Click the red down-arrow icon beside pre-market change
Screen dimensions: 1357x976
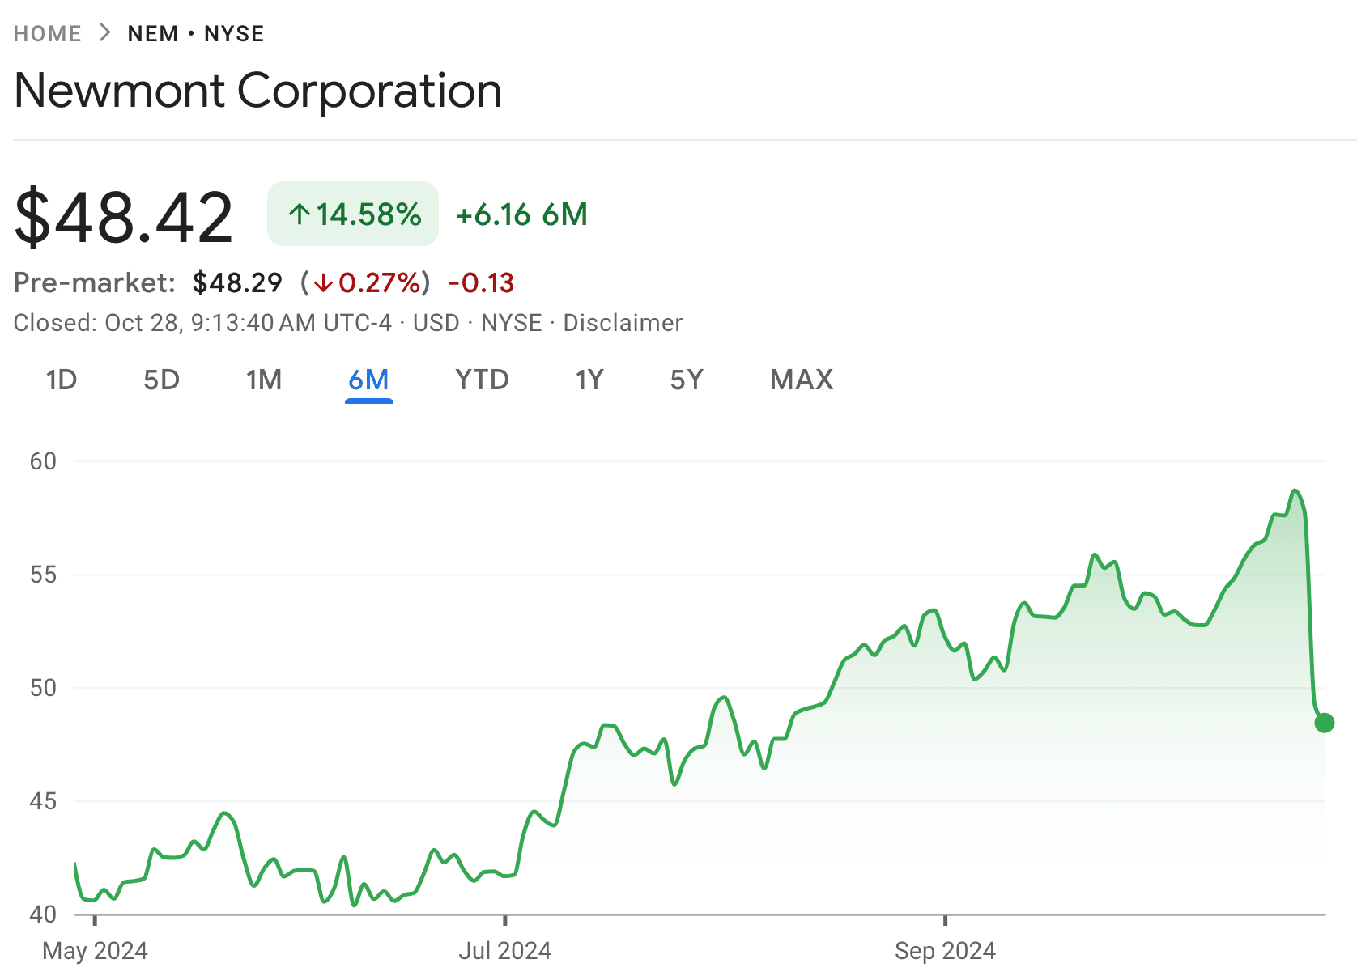tap(323, 283)
